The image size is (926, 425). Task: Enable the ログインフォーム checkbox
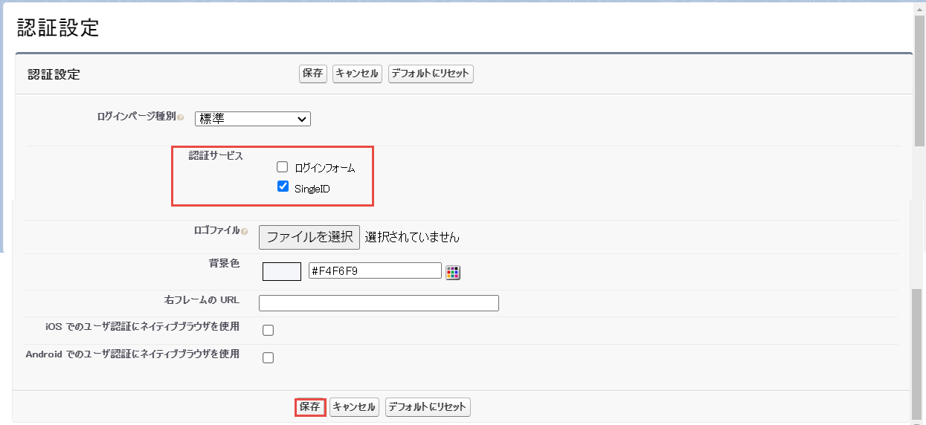coord(282,167)
